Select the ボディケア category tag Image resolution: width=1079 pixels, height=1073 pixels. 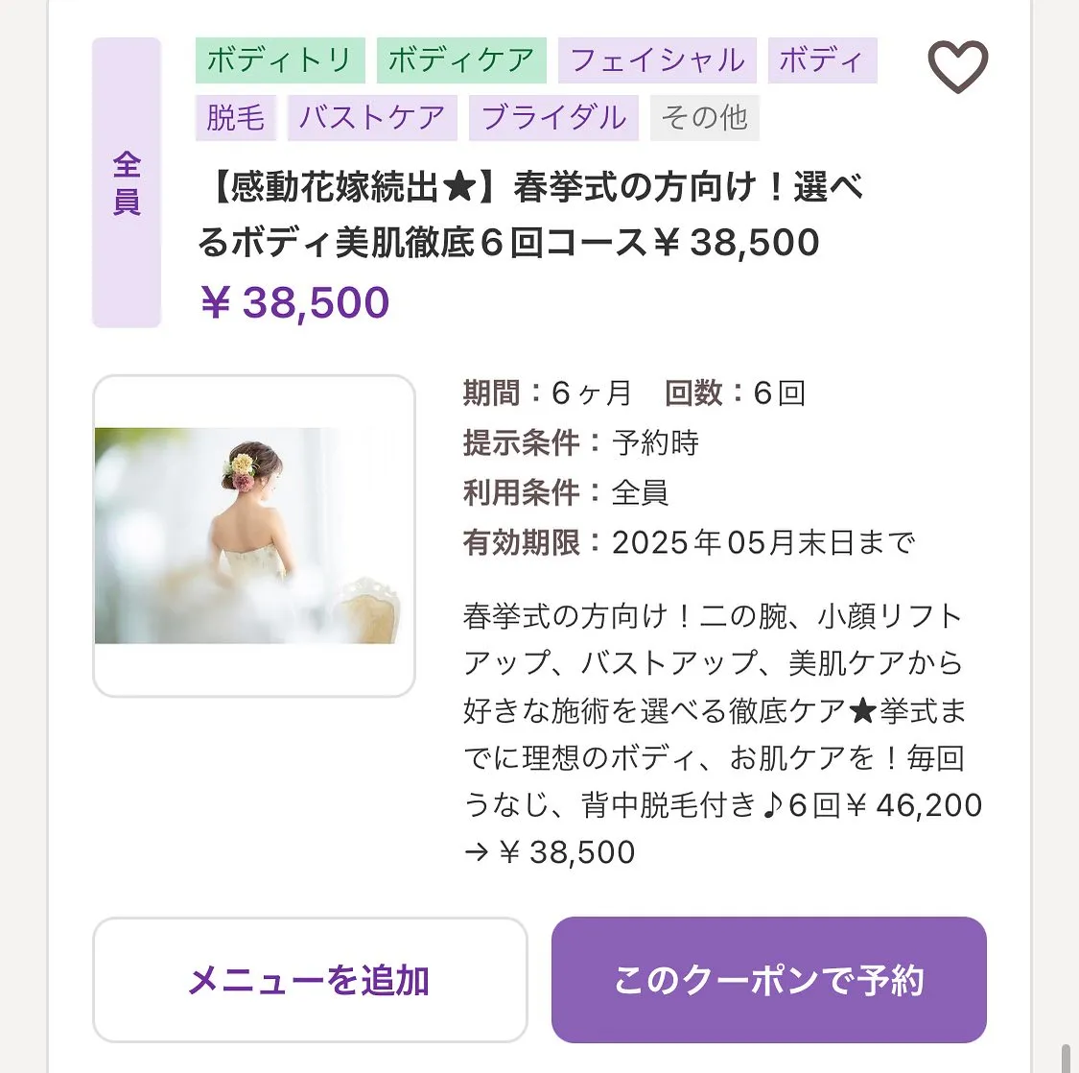pyautogui.click(x=461, y=60)
